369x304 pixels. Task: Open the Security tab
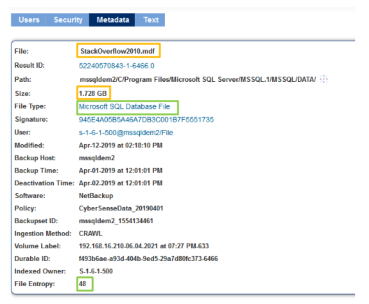(68, 20)
